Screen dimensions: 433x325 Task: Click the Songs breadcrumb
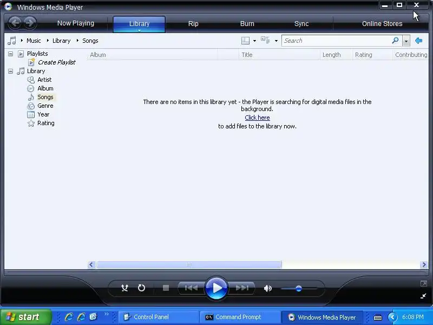[x=90, y=41]
